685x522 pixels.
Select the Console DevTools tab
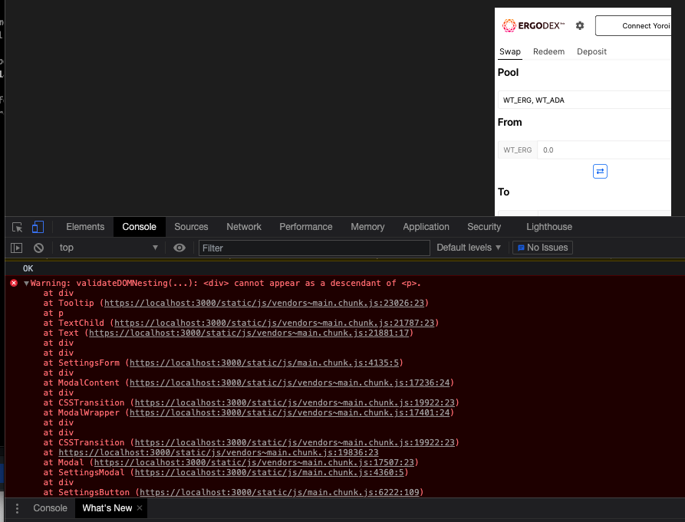click(140, 227)
